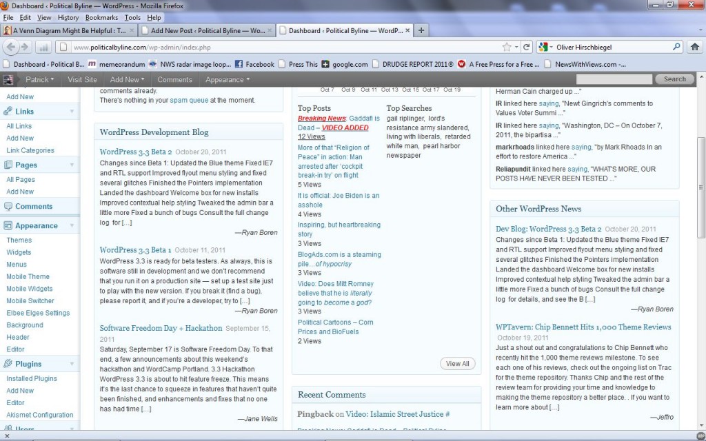
Task: Open WPTavern Chip Bennett theme reviews link
Action: pos(583,327)
